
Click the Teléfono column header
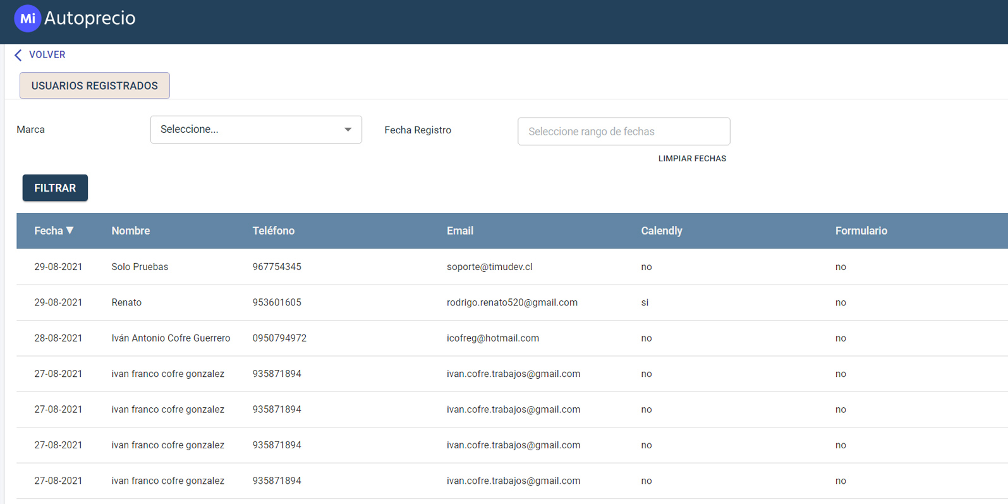point(273,231)
